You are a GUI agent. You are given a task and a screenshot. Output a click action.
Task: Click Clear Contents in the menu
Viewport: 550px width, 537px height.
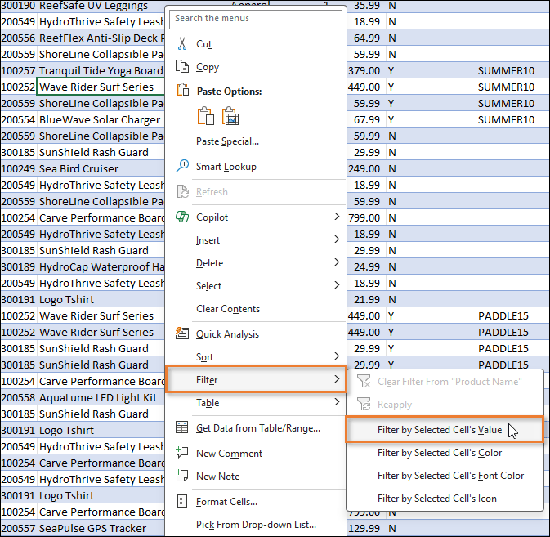[228, 309]
